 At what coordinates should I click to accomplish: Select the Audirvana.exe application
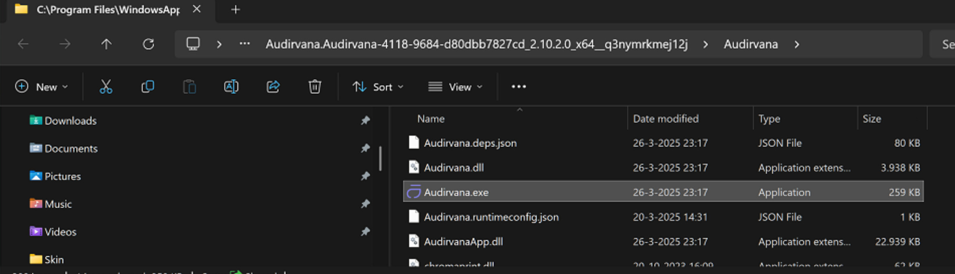[x=663, y=192]
